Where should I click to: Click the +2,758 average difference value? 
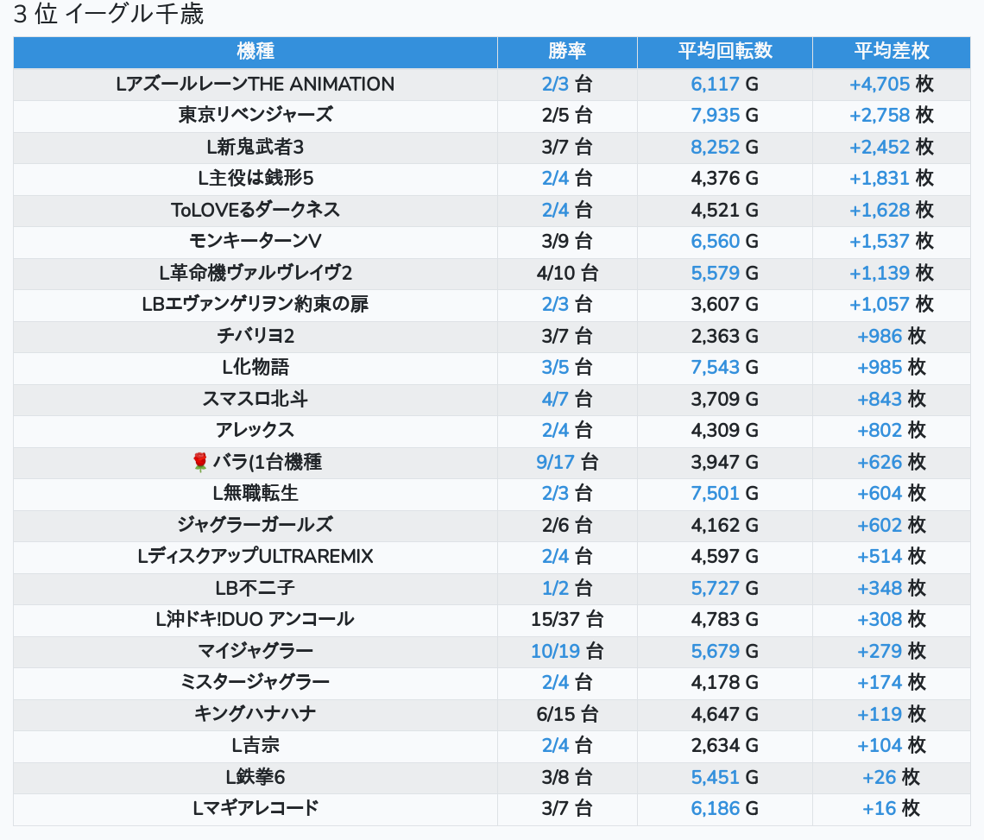880,116
